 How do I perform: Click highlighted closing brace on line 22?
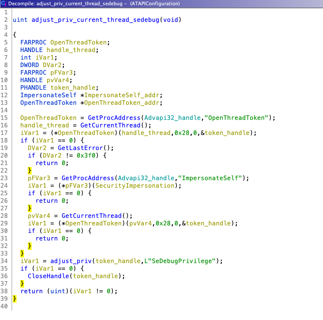(x=30, y=170)
